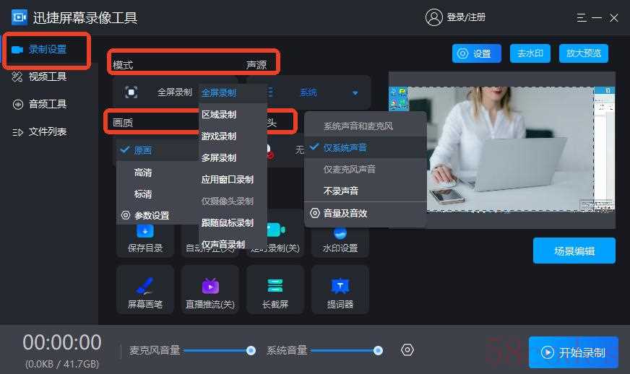The image size is (630, 374).
Task: Click the 00:00:00 recording timer
Action: (62, 343)
